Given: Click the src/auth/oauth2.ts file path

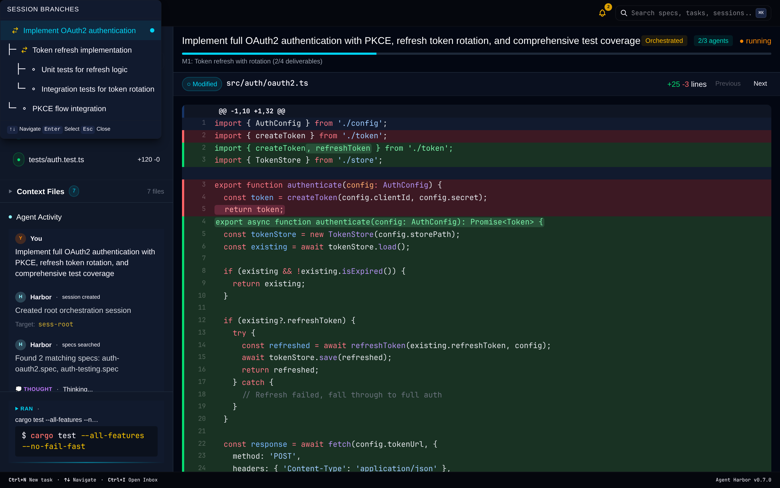Looking at the screenshot, I should 267,83.
